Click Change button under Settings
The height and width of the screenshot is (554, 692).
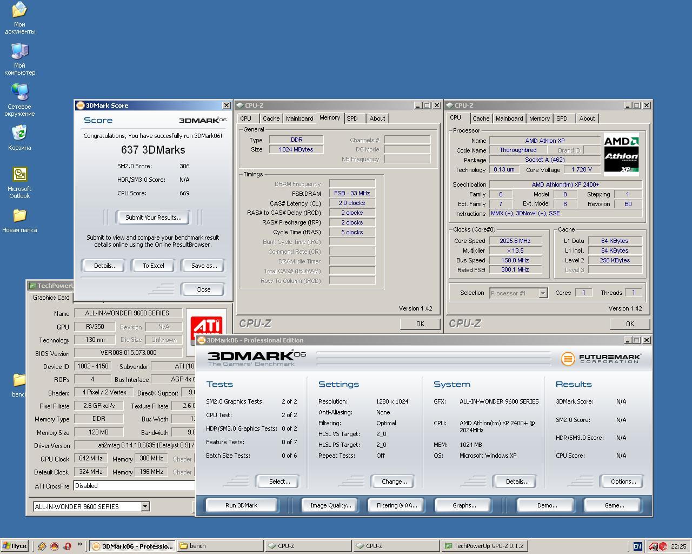coord(394,482)
